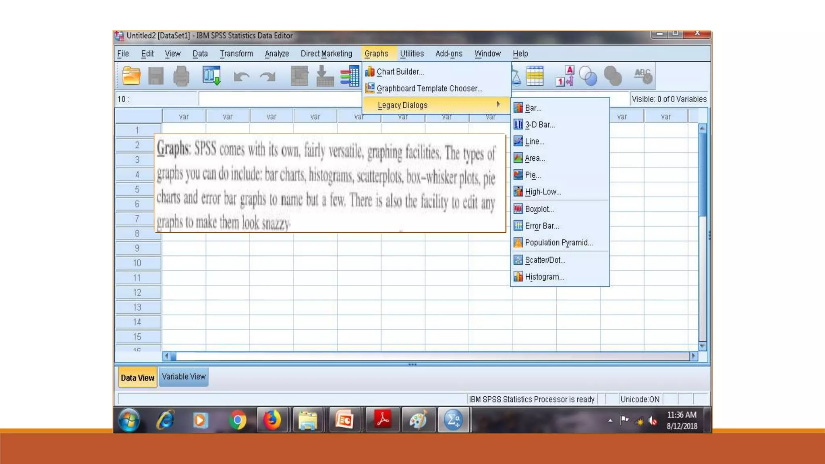Click the Print toolbar icon
The width and height of the screenshot is (825, 464).
point(181,76)
